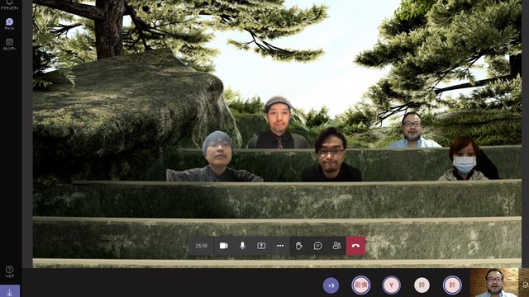Open the Help (ヘルプ) sidebar item

[x=9, y=271]
